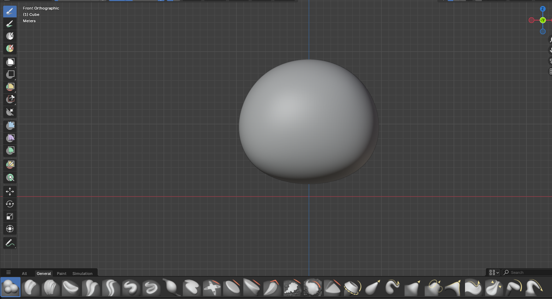Select the Snake Hook brush thumbnail

(x=394, y=287)
